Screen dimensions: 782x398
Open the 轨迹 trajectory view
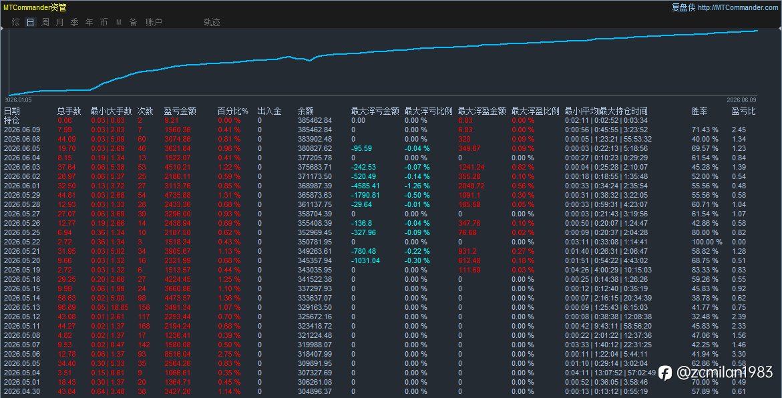212,22
